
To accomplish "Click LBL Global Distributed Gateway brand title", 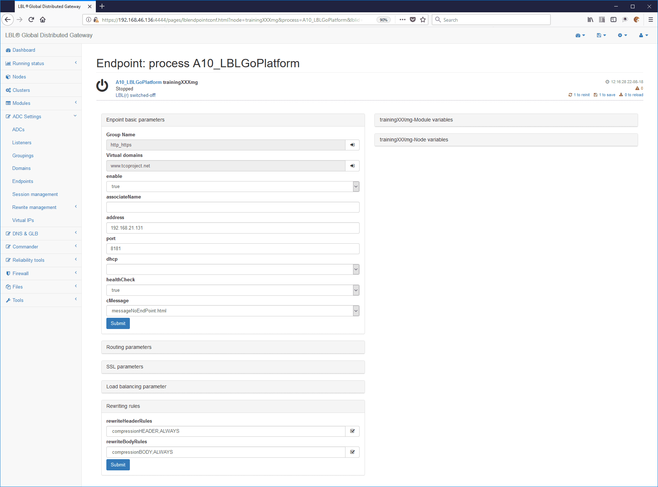I will pos(49,35).
